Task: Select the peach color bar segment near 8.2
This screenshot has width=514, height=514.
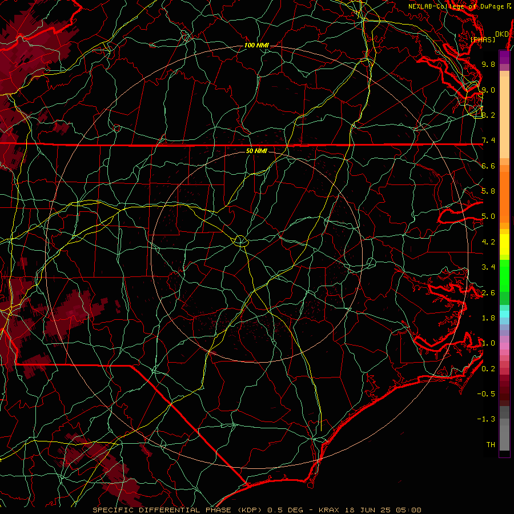Action: tap(504, 117)
